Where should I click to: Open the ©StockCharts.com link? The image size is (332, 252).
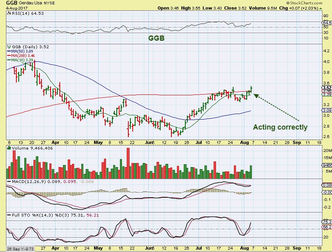[304, 3]
